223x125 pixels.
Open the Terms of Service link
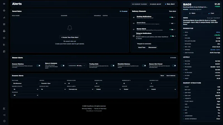coord(100,109)
